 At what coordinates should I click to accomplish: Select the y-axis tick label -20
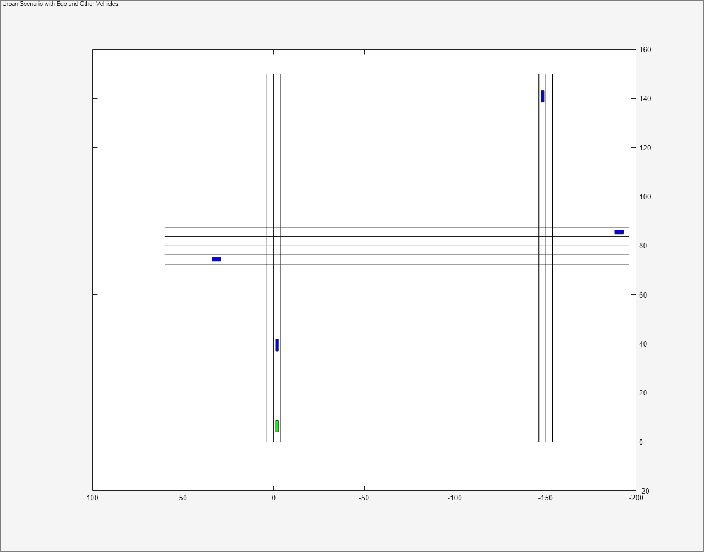[644, 492]
